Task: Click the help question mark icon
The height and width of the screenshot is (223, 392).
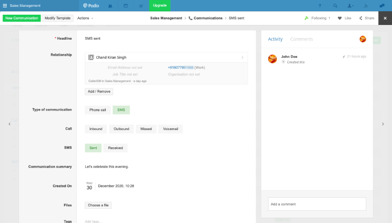Action: [319, 5]
